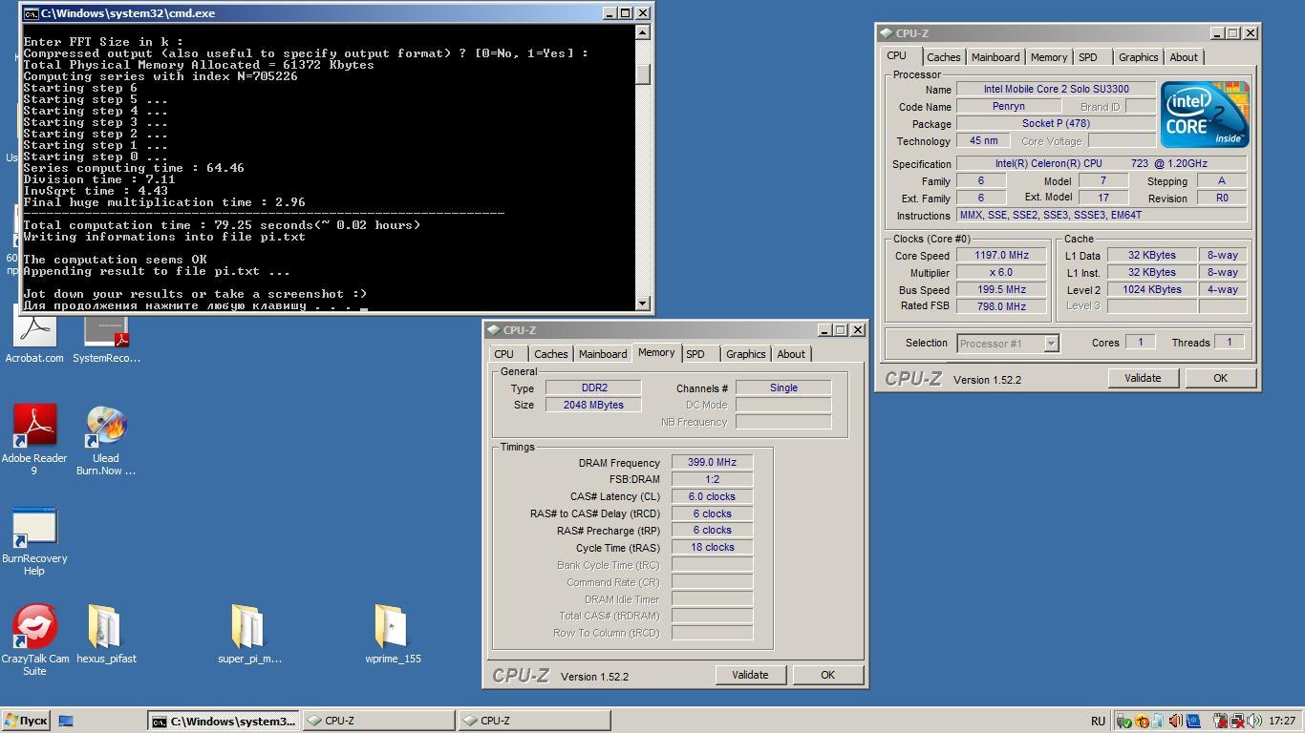Select the wprime_155 folder

393,633
